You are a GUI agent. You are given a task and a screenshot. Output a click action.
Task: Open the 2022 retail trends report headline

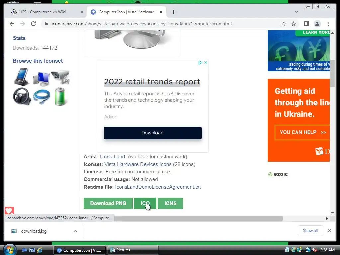[152, 82]
